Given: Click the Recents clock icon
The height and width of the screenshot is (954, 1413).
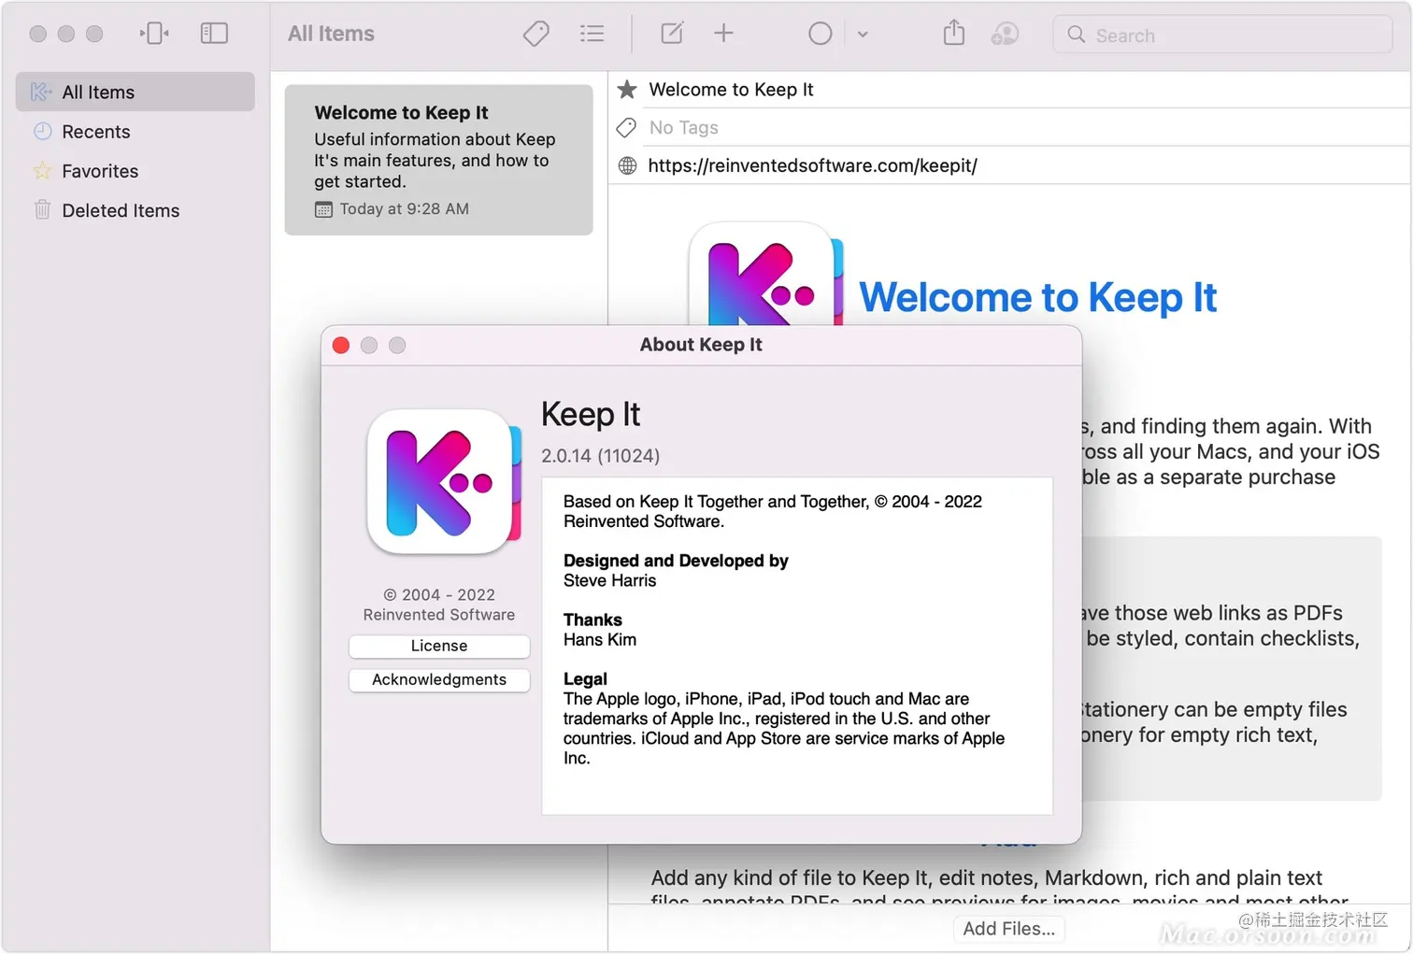Looking at the screenshot, I should tap(42, 131).
